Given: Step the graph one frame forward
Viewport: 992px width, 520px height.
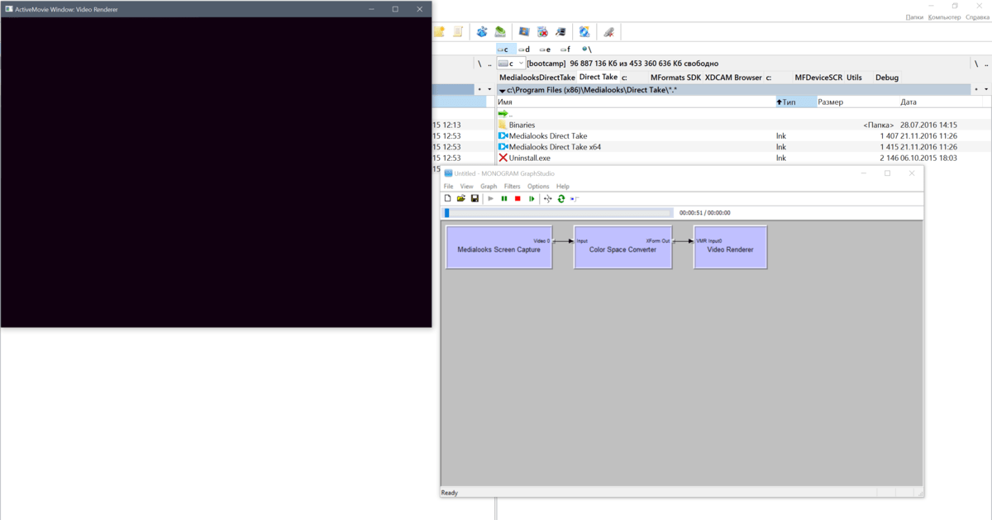Looking at the screenshot, I should (532, 198).
